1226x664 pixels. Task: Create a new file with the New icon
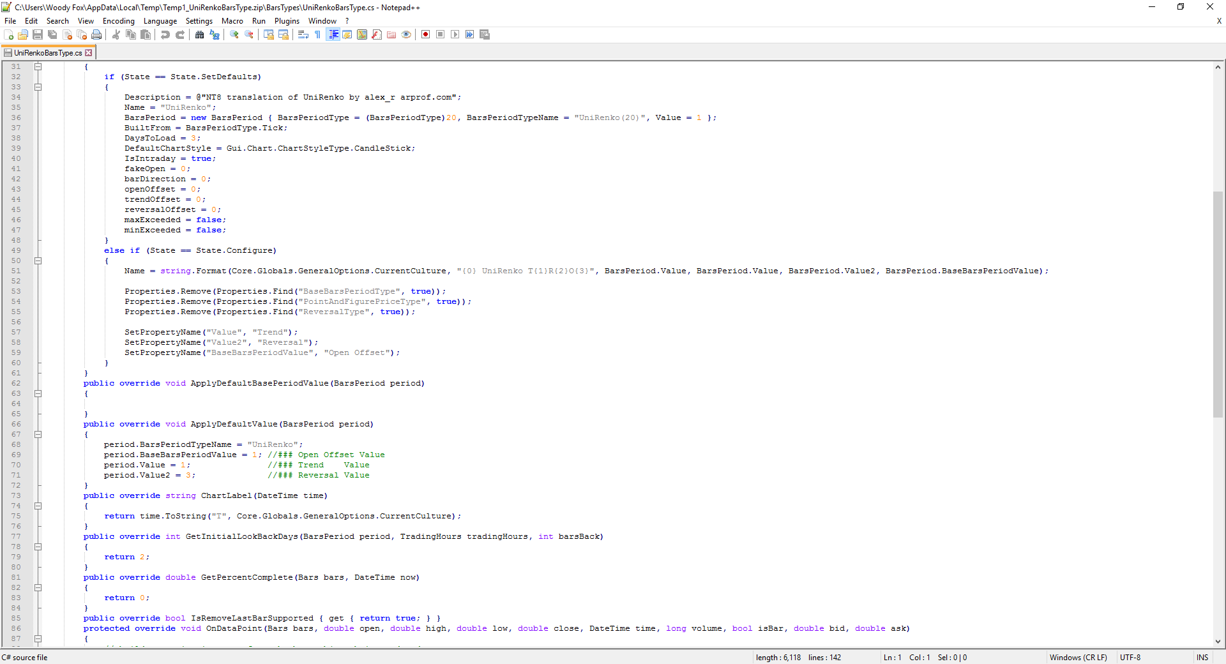(x=8, y=34)
